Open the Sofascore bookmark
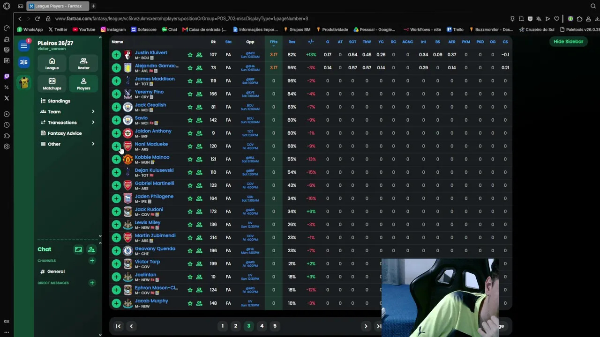 [x=143, y=29]
